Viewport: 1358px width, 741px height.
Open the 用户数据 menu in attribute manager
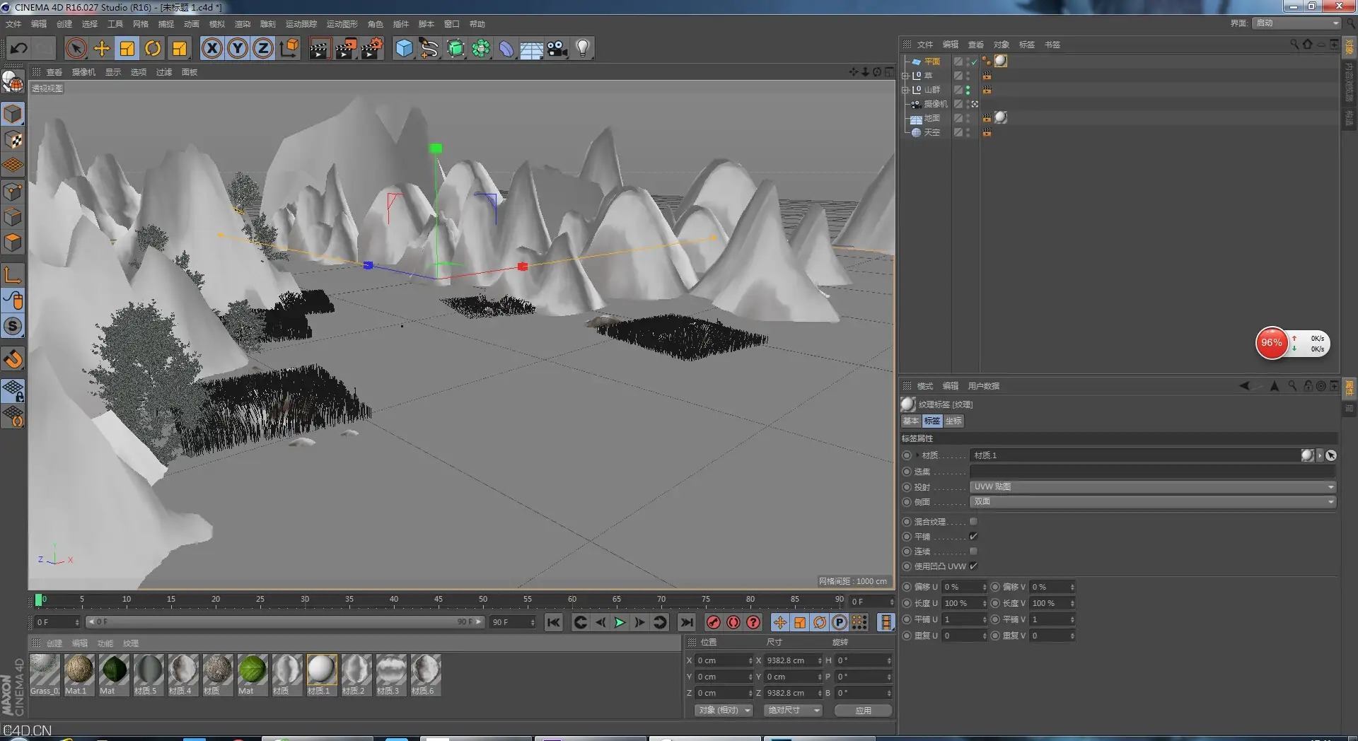click(x=984, y=386)
